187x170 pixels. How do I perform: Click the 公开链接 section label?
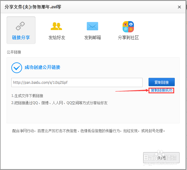tap(14, 52)
